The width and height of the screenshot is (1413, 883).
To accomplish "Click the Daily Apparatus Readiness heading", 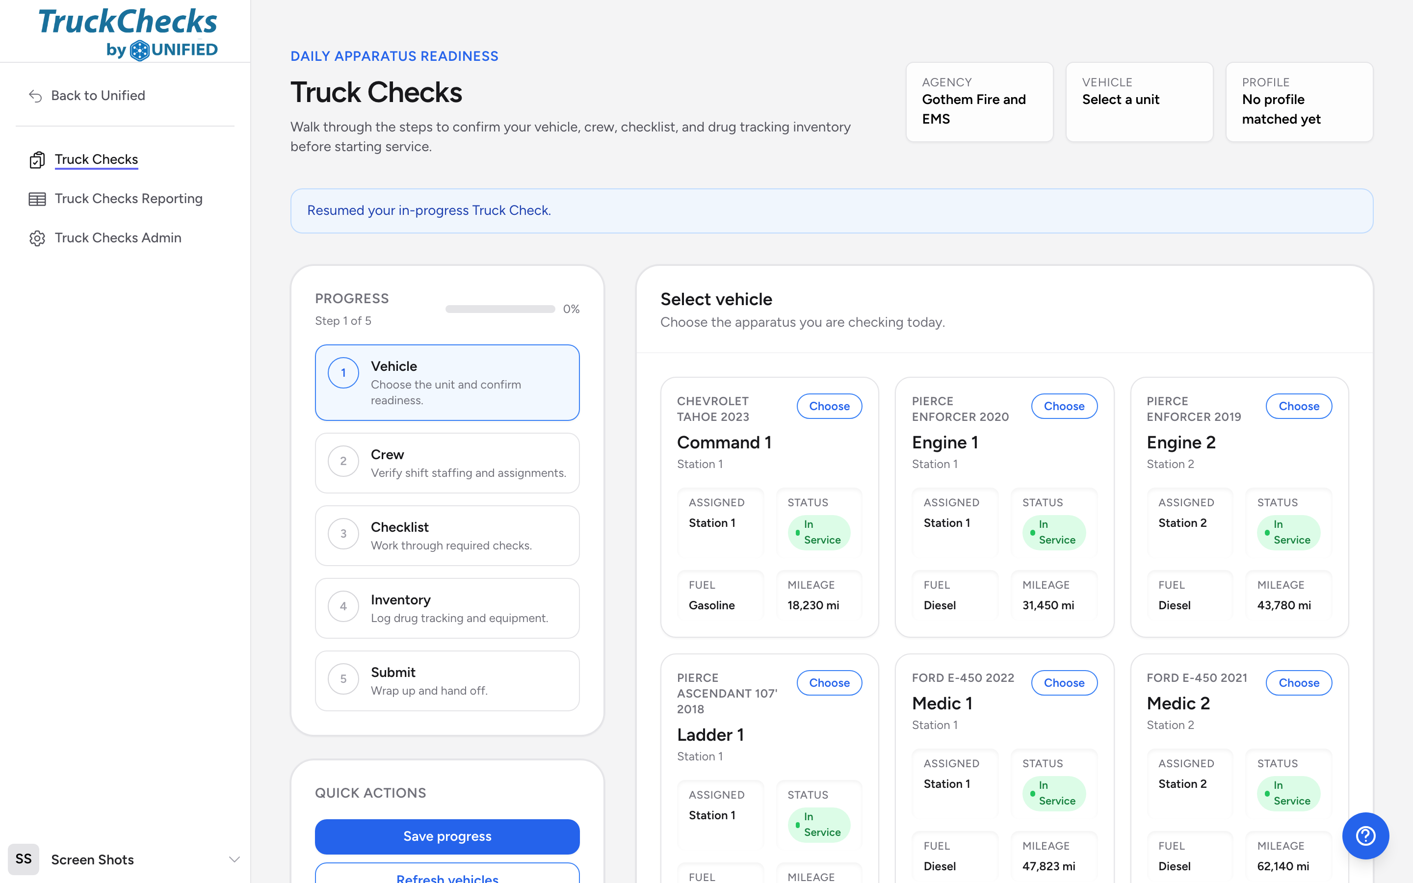I will [x=394, y=56].
